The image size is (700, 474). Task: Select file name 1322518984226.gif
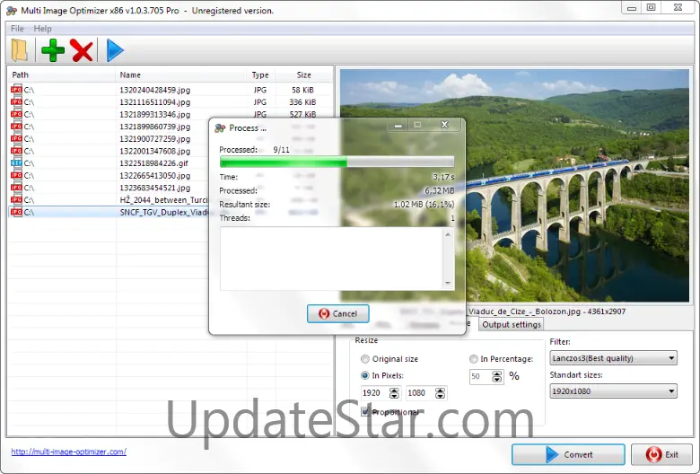coord(154,163)
